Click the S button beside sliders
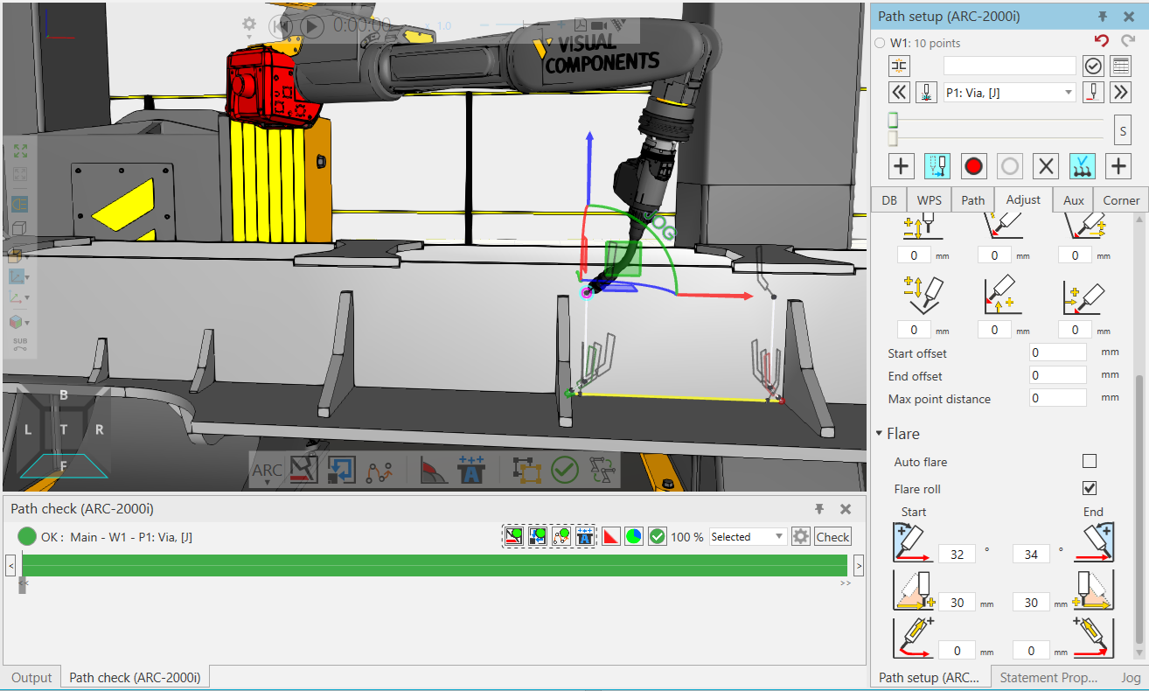Image resolution: width=1149 pixels, height=691 pixels. [1122, 131]
